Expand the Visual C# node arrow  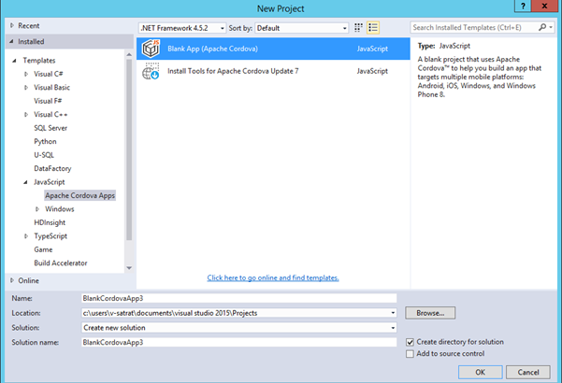point(26,74)
